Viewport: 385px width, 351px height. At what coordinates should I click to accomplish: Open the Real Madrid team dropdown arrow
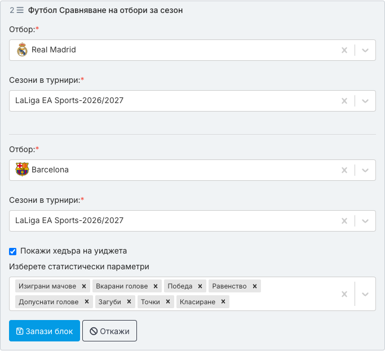click(x=365, y=50)
